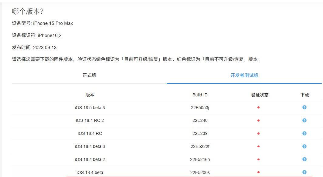Select the iOS 18.4 RC 2 version cell
This screenshot has width=323, height=177.
(90, 120)
